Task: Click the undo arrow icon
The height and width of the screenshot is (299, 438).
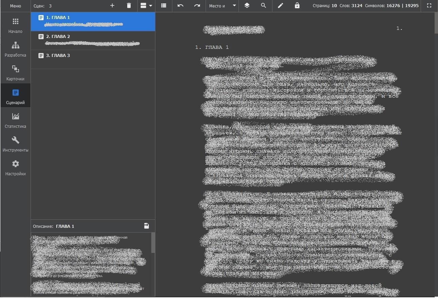Action: (x=180, y=6)
